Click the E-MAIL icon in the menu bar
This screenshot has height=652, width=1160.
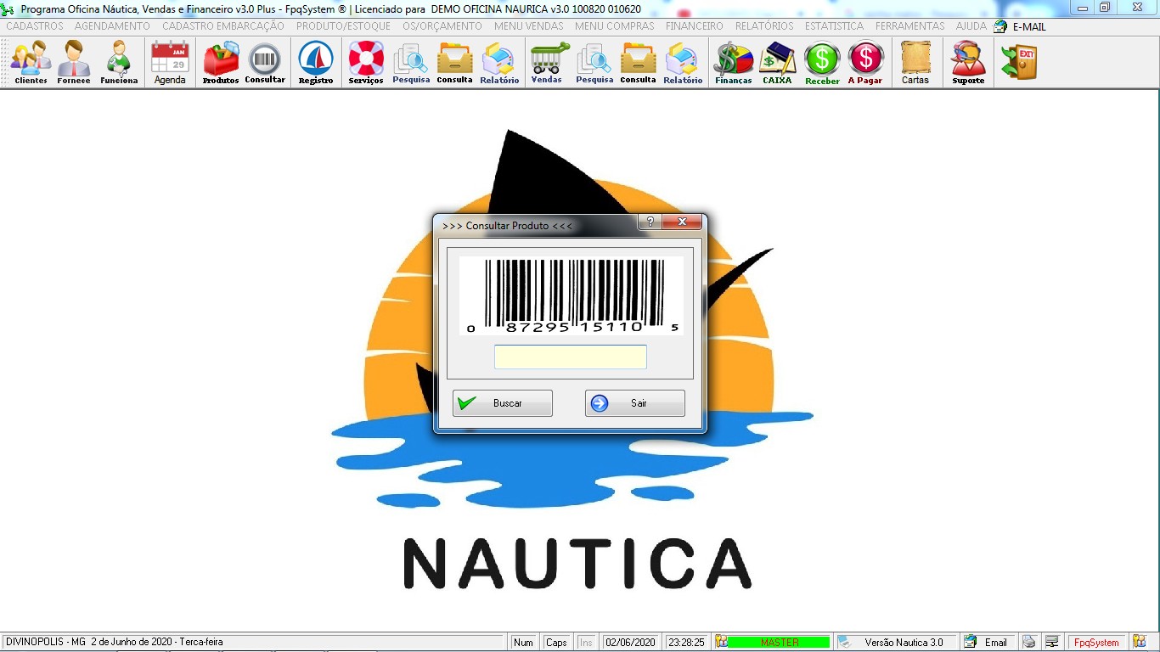1000,26
